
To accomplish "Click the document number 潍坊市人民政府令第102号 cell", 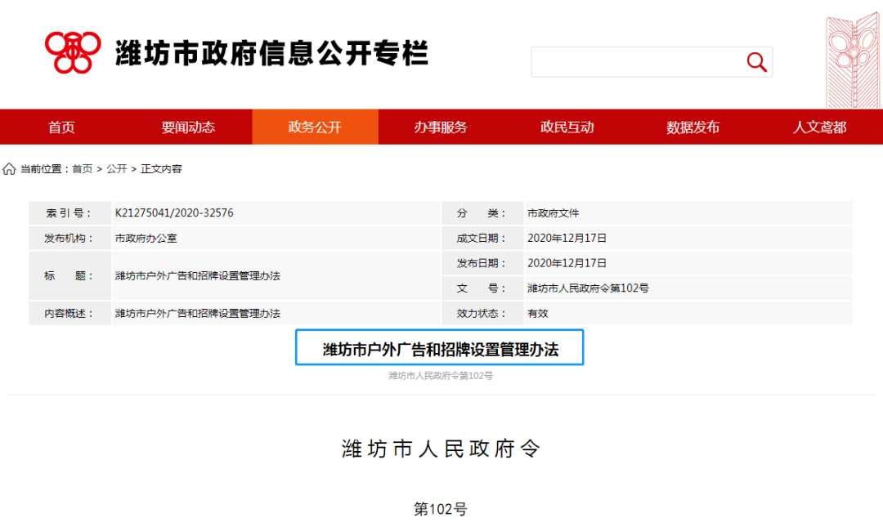I will click(588, 288).
